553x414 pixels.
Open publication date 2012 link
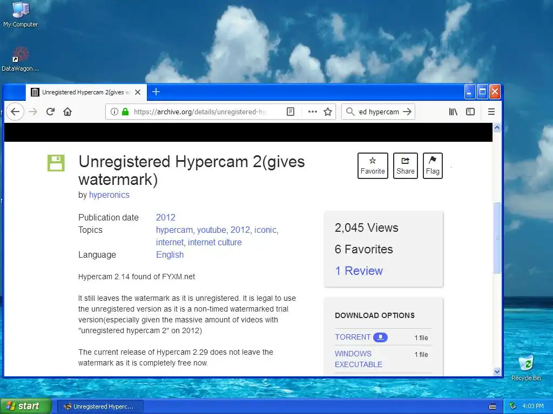(165, 217)
